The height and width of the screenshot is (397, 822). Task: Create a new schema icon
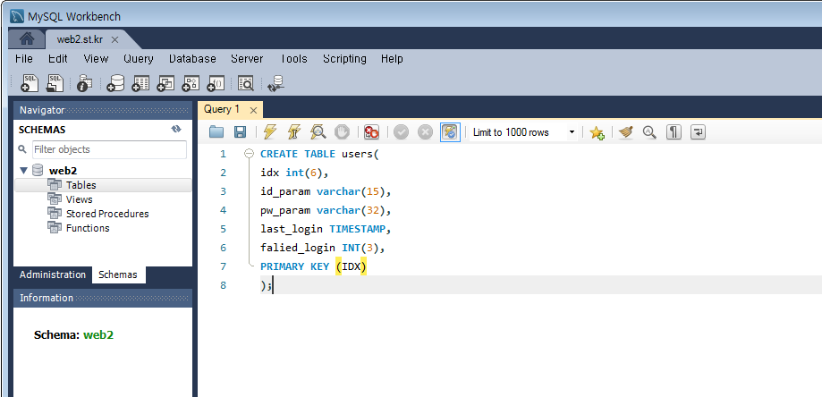[x=114, y=83]
